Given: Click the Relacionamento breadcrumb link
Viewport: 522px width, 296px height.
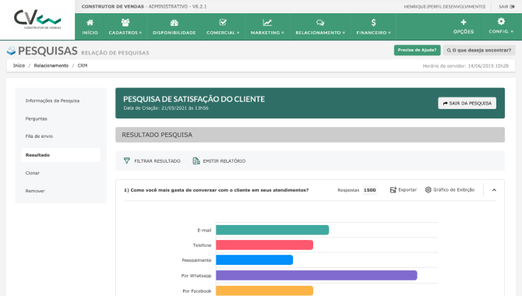Looking at the screenshot, I should click(x=51, y=65).
